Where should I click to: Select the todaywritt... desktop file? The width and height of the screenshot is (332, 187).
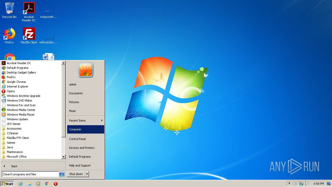(48, 12)
